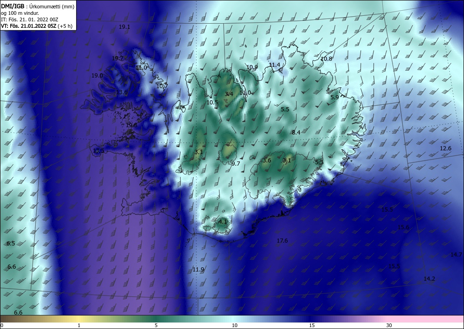This screenshot has height=329, width=464.
Task: Click the 6.5 value at the left edge
Action: [11, 244]
